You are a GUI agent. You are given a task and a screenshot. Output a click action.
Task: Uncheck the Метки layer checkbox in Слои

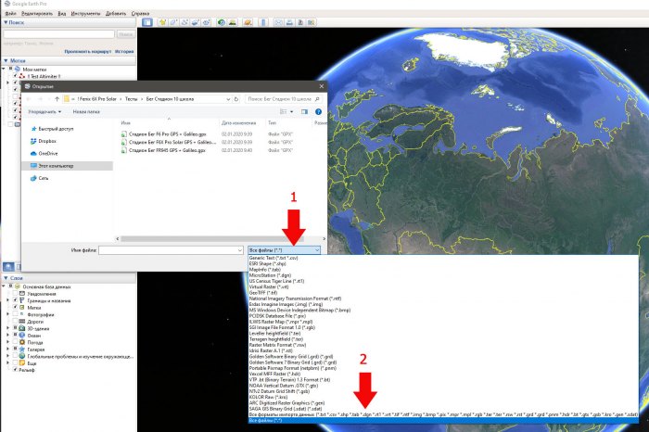point(15,307)
